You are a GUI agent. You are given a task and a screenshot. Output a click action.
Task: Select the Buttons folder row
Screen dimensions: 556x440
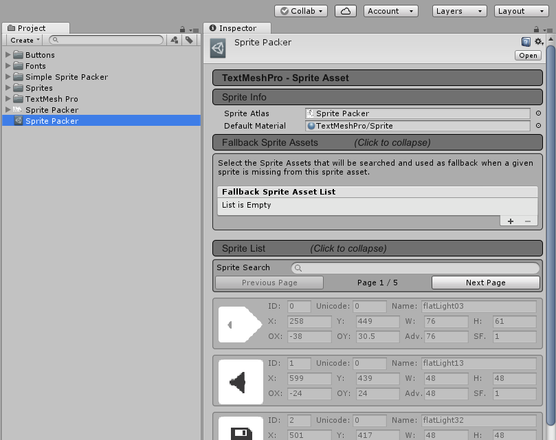102,54
